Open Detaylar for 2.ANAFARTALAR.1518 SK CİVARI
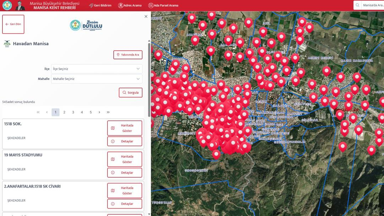Image resolution: width=384 pixels, height=216 pixels. [125, 204]
